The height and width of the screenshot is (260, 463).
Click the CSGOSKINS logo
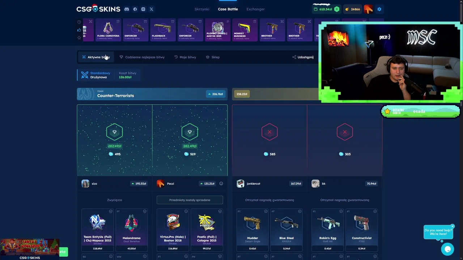pos(98,9)
